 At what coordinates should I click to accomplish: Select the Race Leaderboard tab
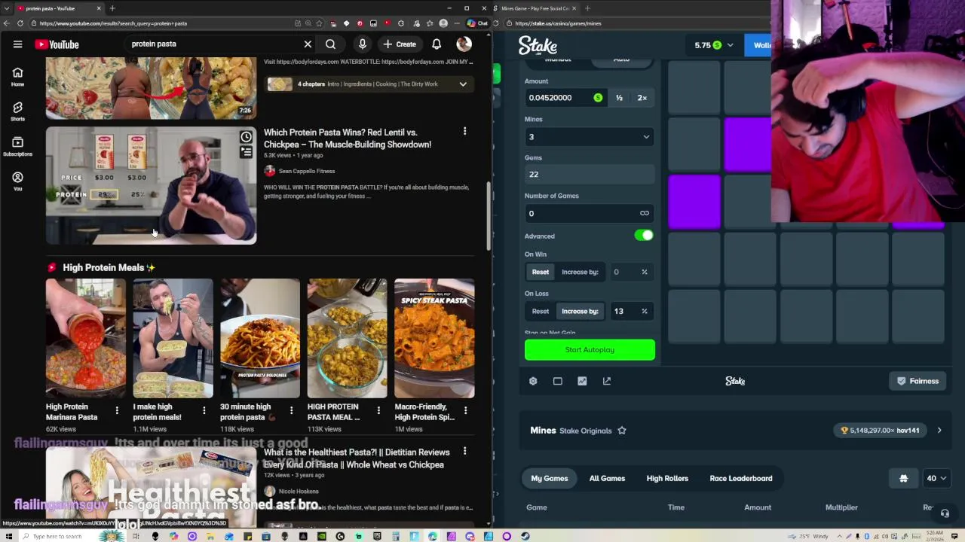point(741,478)
